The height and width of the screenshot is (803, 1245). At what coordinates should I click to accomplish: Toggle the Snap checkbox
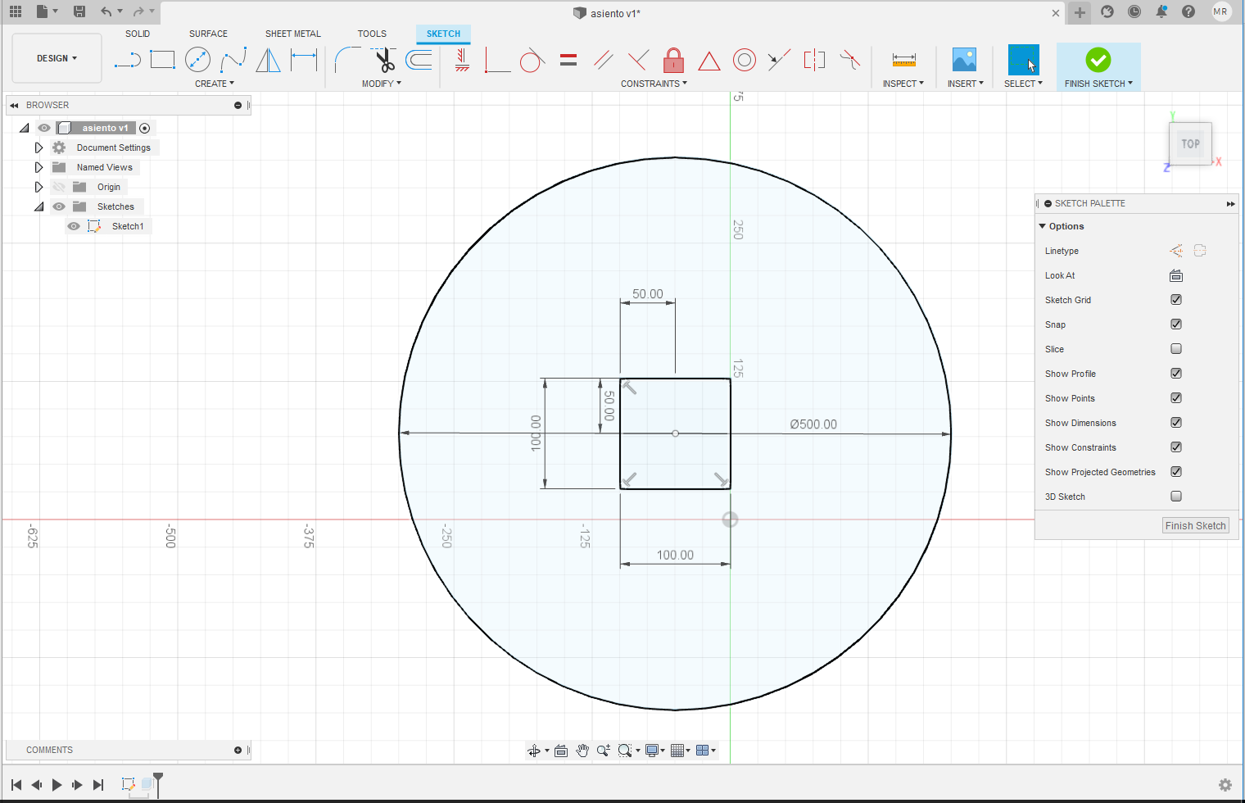1176,324
